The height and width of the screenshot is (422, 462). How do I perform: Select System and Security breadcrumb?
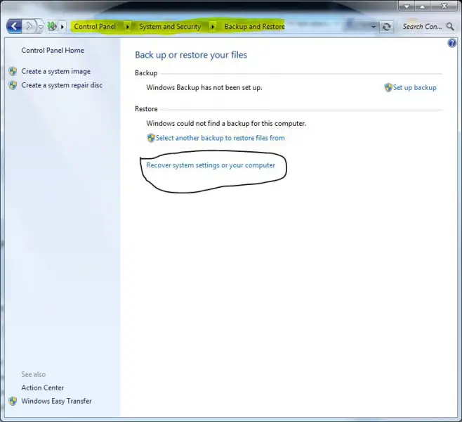coord(170,27)
